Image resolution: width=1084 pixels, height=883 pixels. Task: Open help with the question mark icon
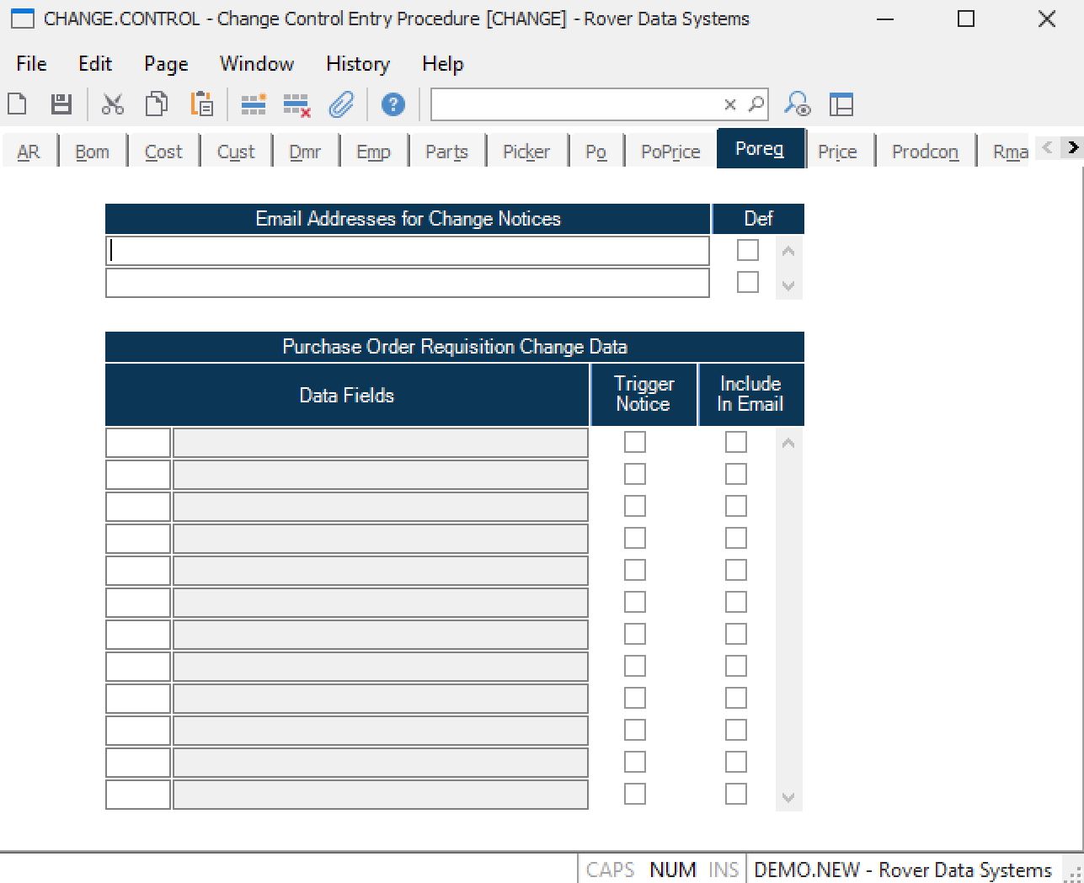pos(392,104)
